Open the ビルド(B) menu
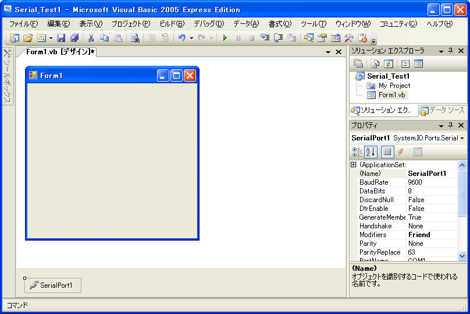 coord(172,24)
